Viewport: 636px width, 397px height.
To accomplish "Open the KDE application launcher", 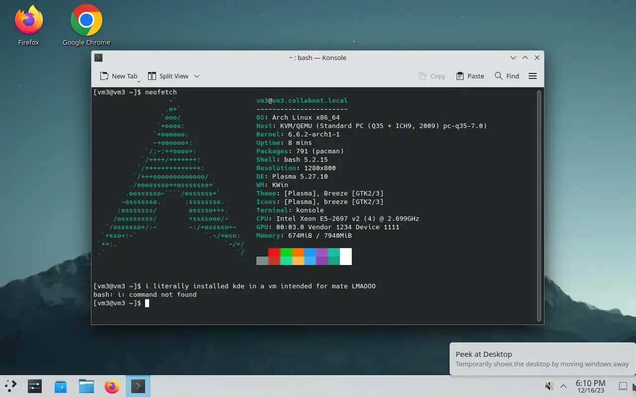I will 10,386.
